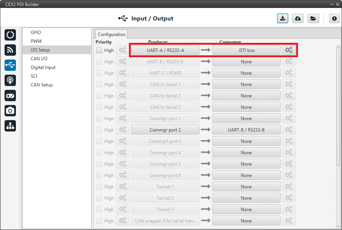Open the network hierarchy sidebar icon
The height and width of the screenshot is (230, 342).
[x=10, y=126]
